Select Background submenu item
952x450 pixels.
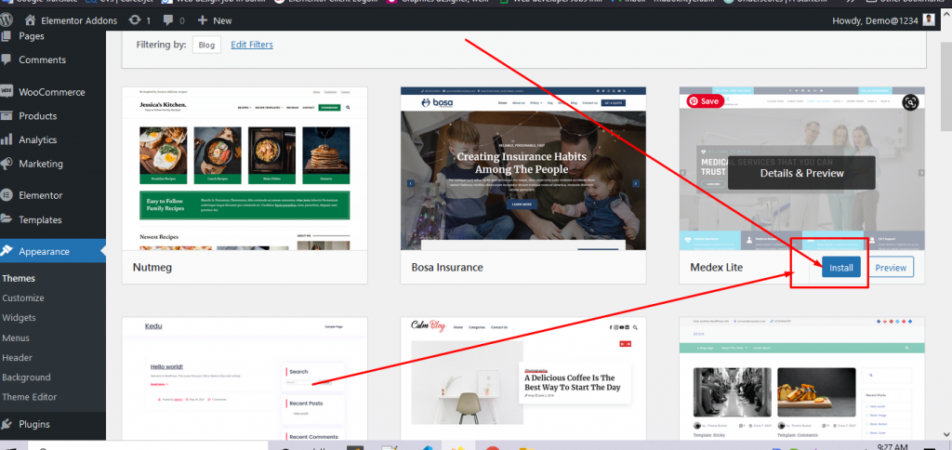[26, 377]
